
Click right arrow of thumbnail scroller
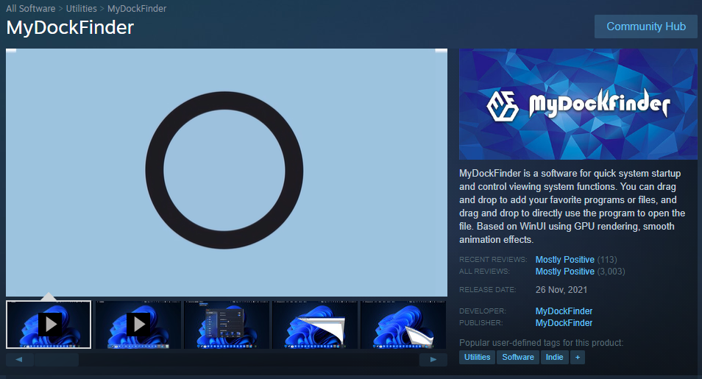coord(433,359)
